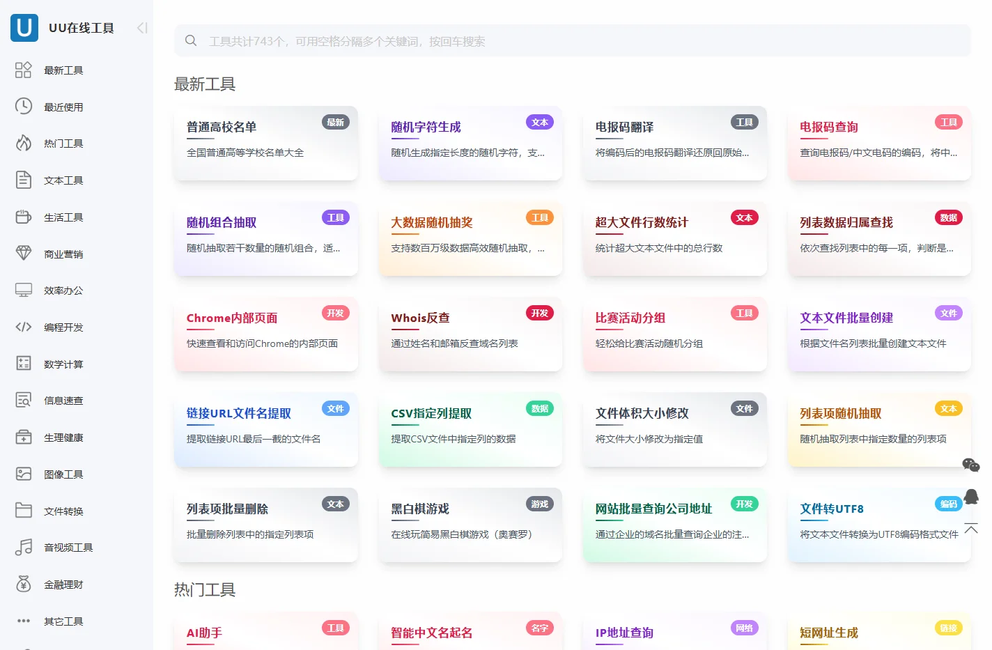Click the 图像工具 picture icon
Screen dimensions: 992x650
pyautogui.click(x=24, y=474)
